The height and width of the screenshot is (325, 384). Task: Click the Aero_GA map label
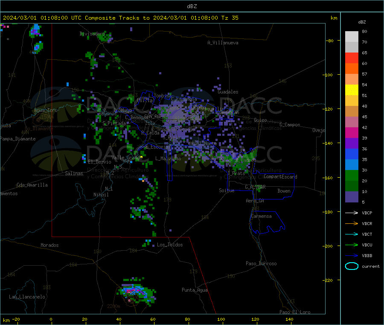coord(255,201)
